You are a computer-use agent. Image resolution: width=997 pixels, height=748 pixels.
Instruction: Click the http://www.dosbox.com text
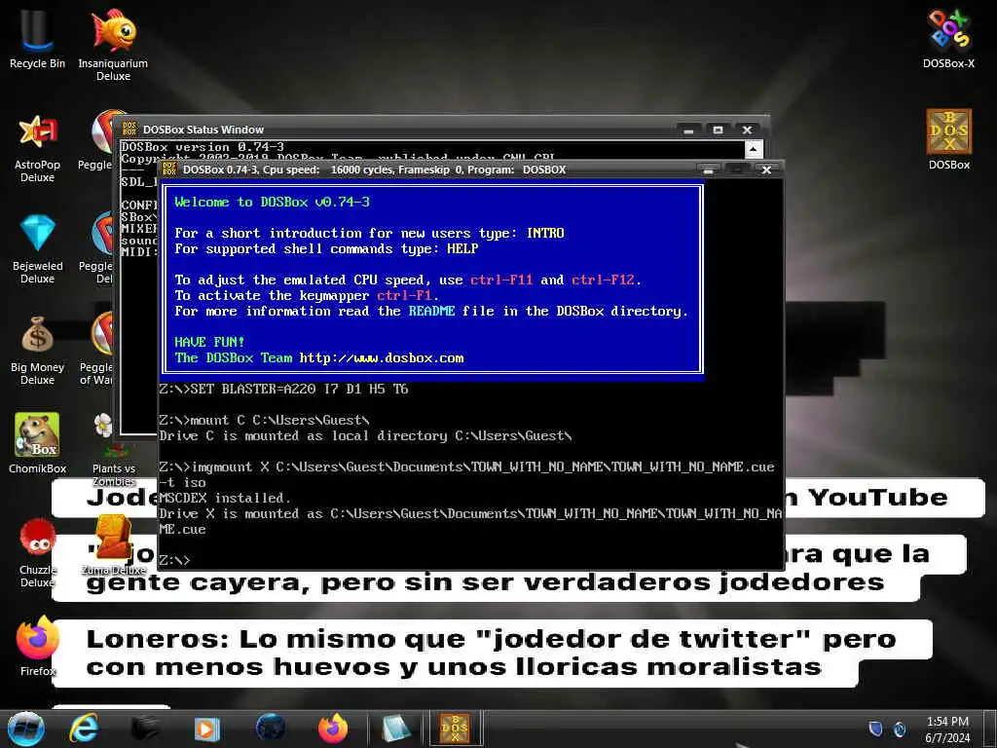[382, 357]
